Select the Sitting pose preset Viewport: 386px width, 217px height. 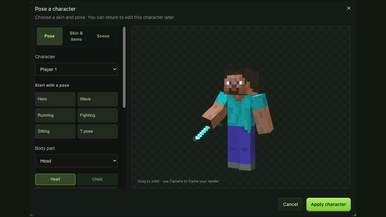55,131
